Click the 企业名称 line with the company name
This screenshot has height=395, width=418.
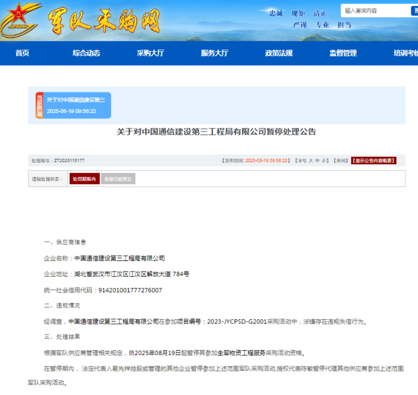[104, 258]
